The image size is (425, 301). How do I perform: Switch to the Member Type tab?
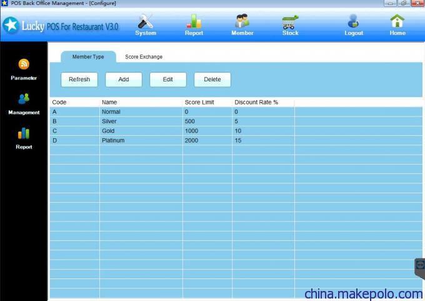coord(88,57)
